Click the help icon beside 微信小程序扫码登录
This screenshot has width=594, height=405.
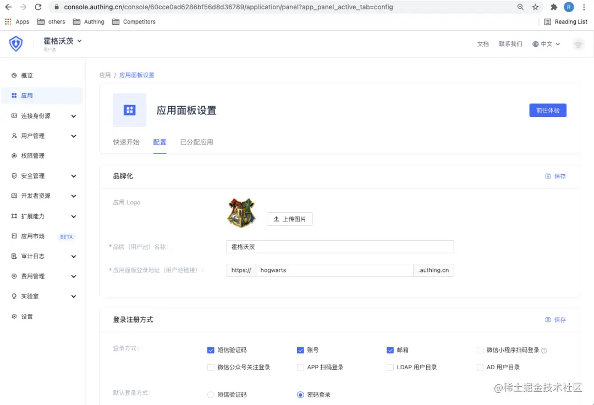[x=544, y=351]
